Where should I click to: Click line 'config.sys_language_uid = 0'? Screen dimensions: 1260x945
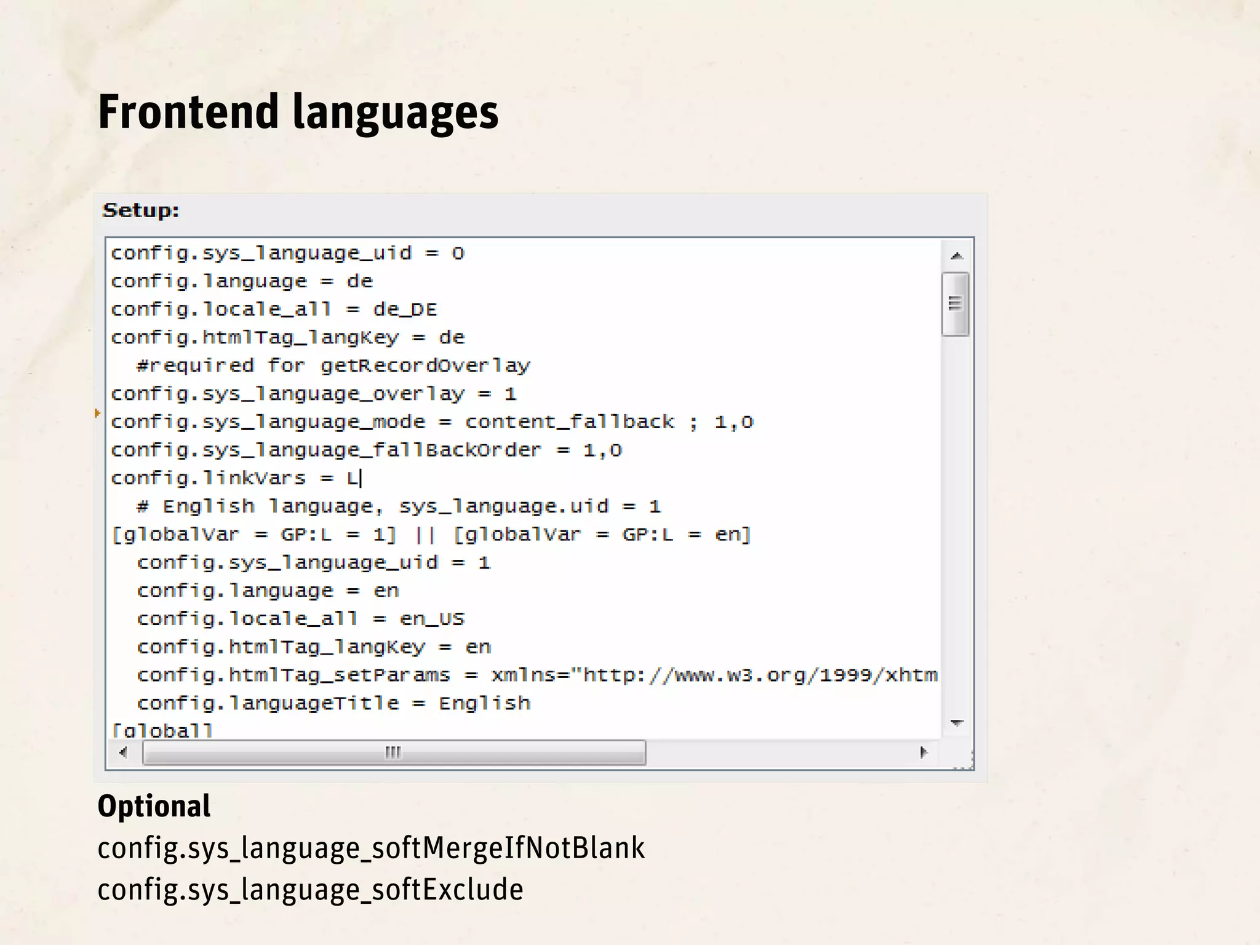[x=288, y=253]
